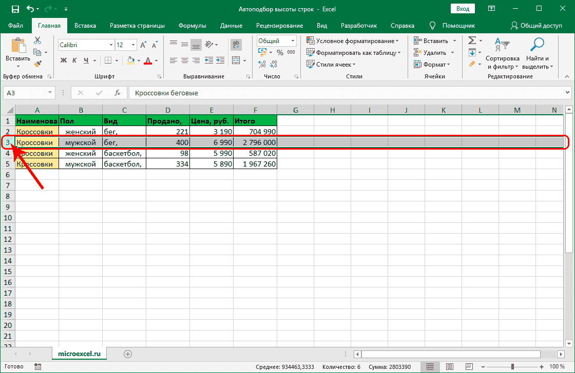
Task: Click the Cut scissors icon
Action: [37, 41]
